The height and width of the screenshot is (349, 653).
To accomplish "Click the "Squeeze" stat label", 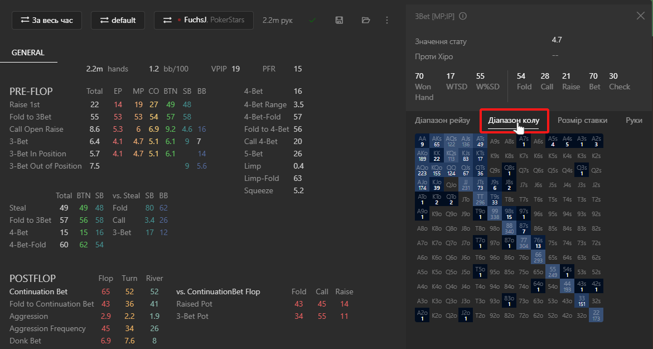I will click(258, 190).
